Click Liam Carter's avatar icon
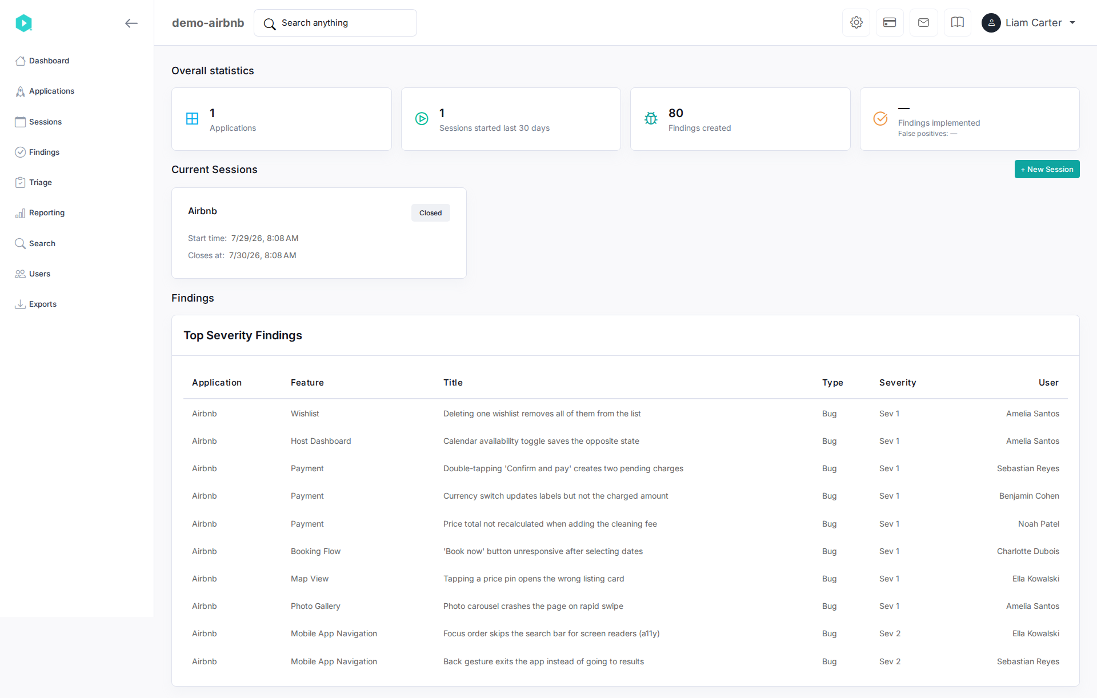This screenshot has width=1097, height=698. [991, 23]
